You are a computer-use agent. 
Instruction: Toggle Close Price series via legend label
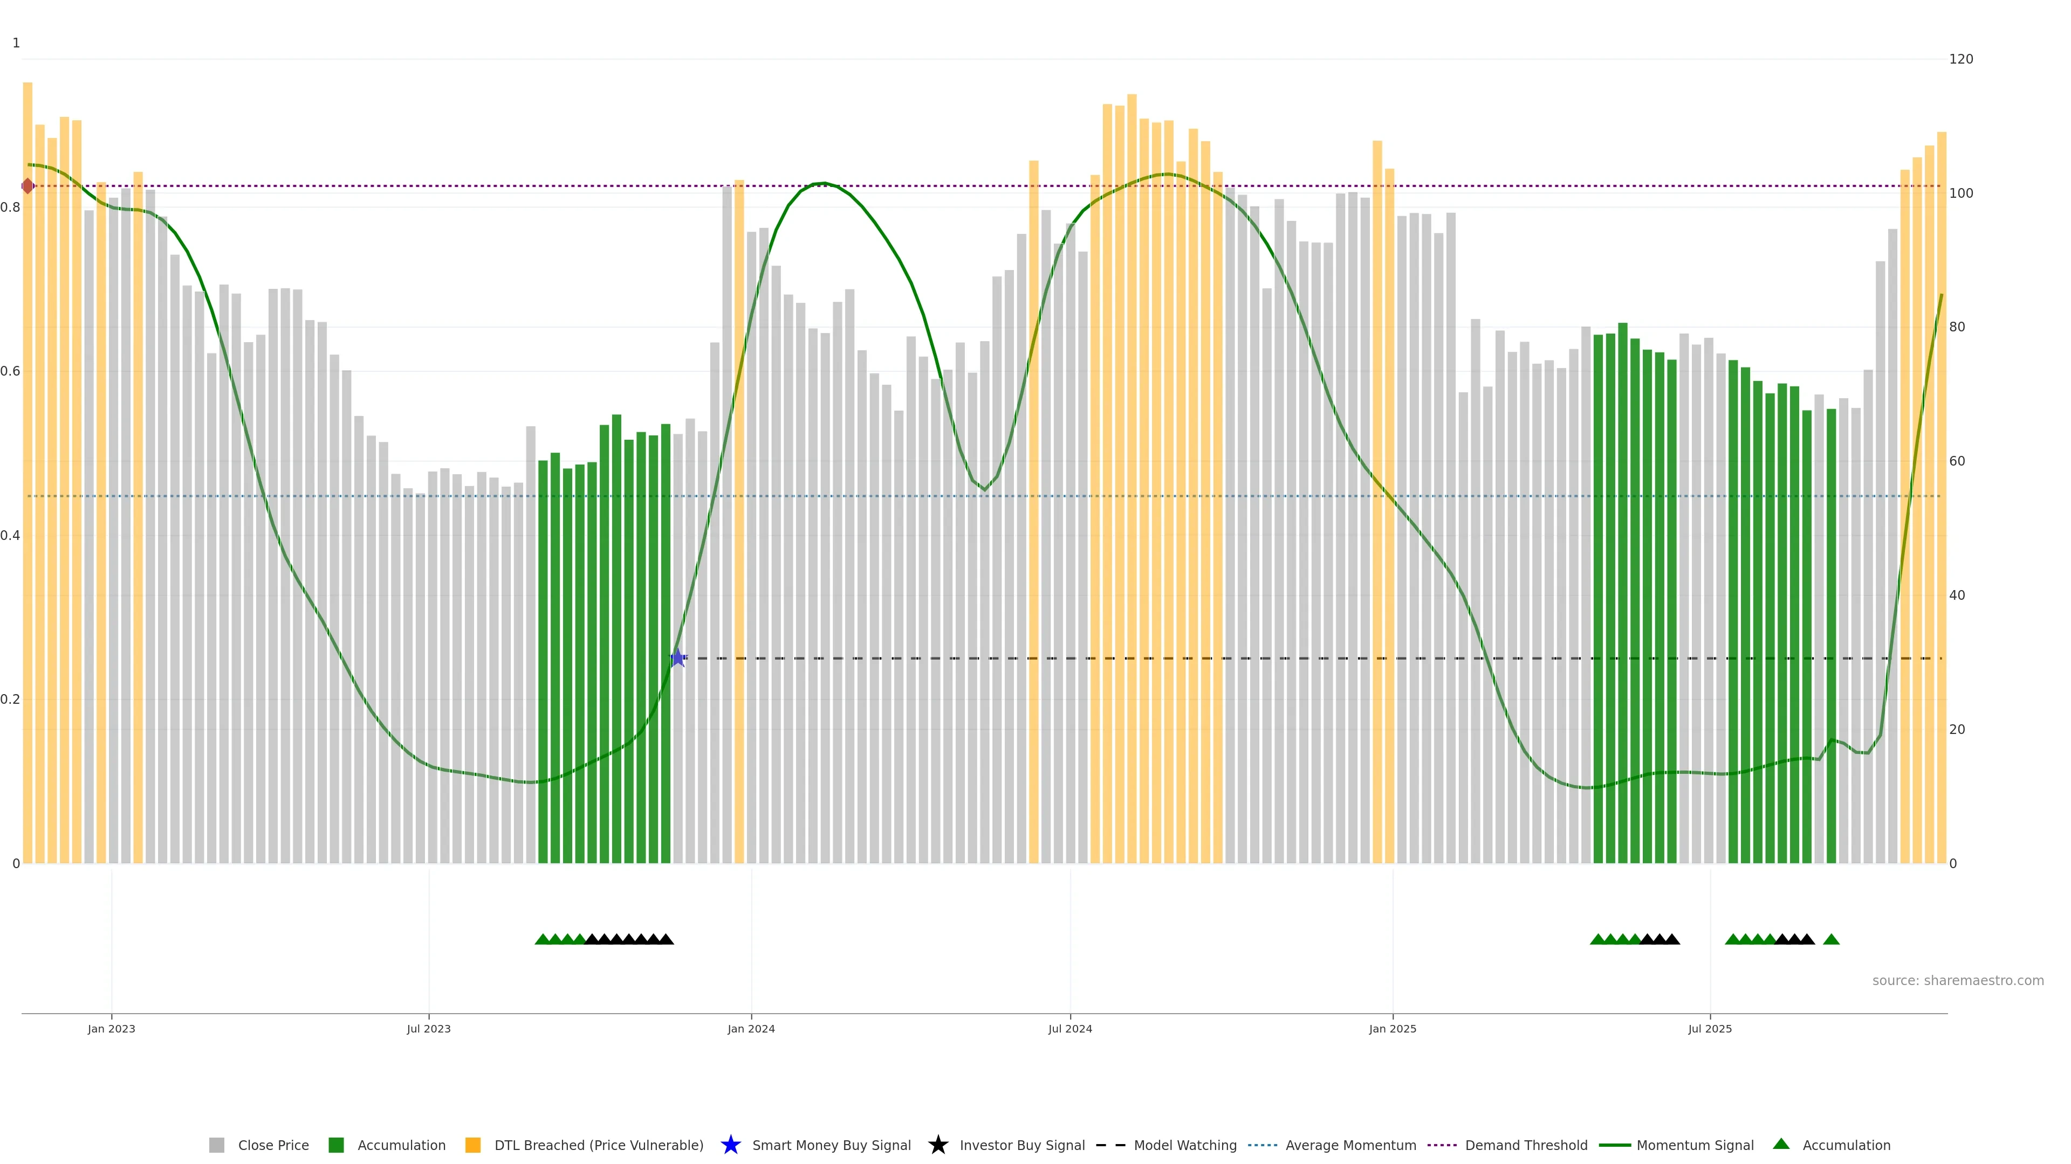[273, 1146]
